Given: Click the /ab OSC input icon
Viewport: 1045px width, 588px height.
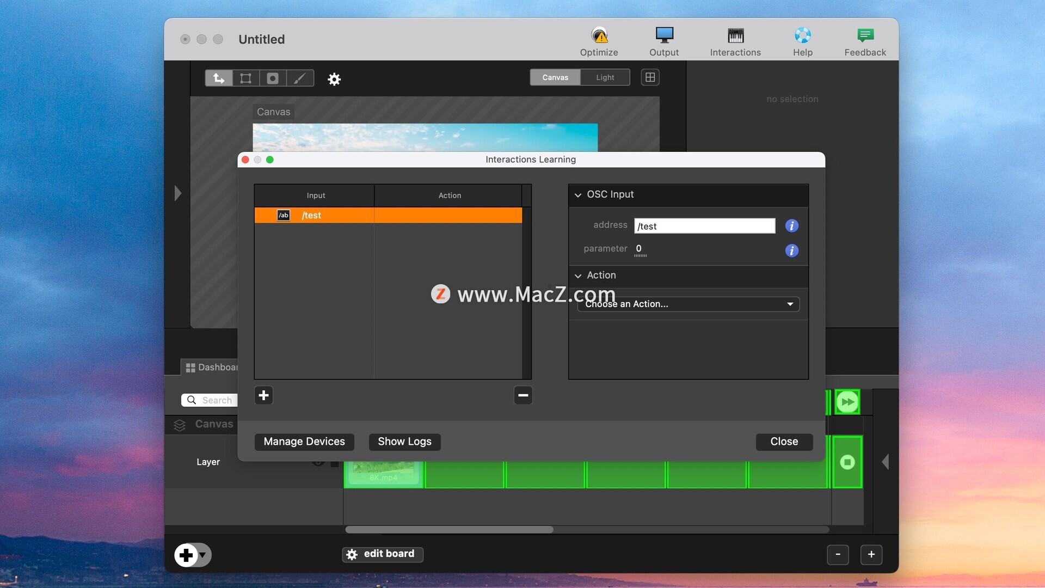Looking at the screenshot, I should click(283, 215).
